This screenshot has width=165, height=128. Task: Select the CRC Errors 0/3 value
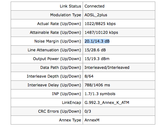[x=88, y=111]
